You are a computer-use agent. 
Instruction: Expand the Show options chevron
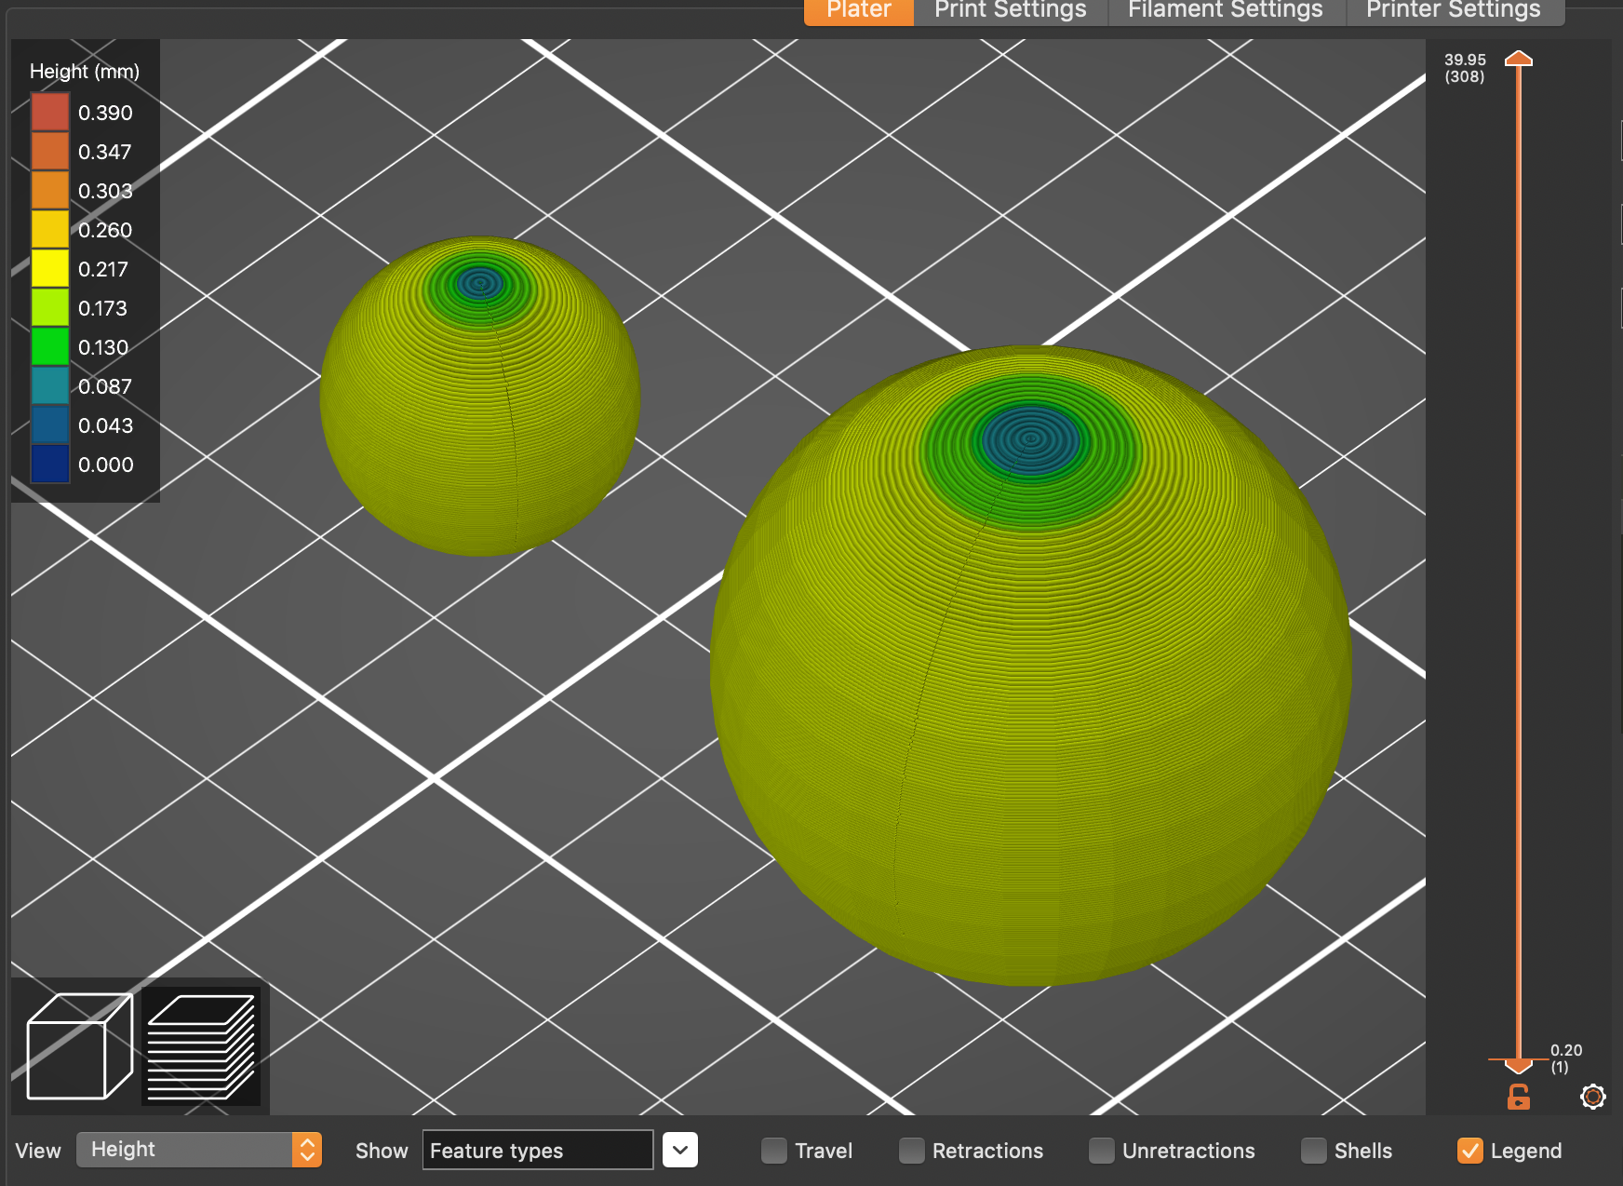680,1150
